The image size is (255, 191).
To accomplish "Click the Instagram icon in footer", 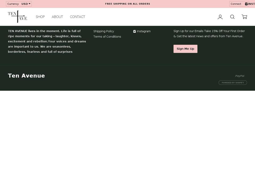I will (x=134, y=31).
